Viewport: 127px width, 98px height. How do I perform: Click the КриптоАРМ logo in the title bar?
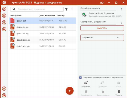pyautogui.click(x=4, y=2)
